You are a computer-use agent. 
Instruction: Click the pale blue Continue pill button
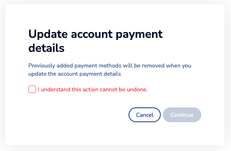pos(182,115)
